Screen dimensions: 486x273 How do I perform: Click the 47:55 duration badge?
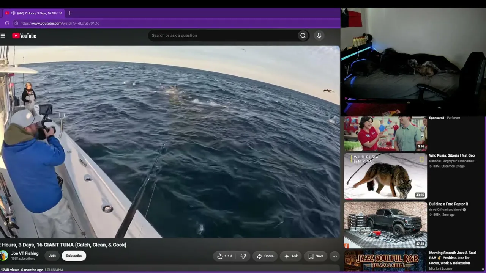[420, 244]
